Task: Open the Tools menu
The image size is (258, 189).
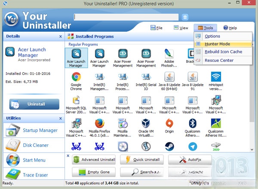Action: (x=206, y=28)
